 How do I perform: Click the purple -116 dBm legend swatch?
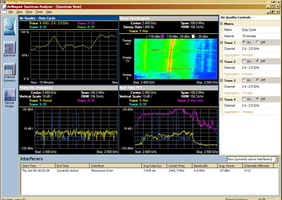(163, 37)
